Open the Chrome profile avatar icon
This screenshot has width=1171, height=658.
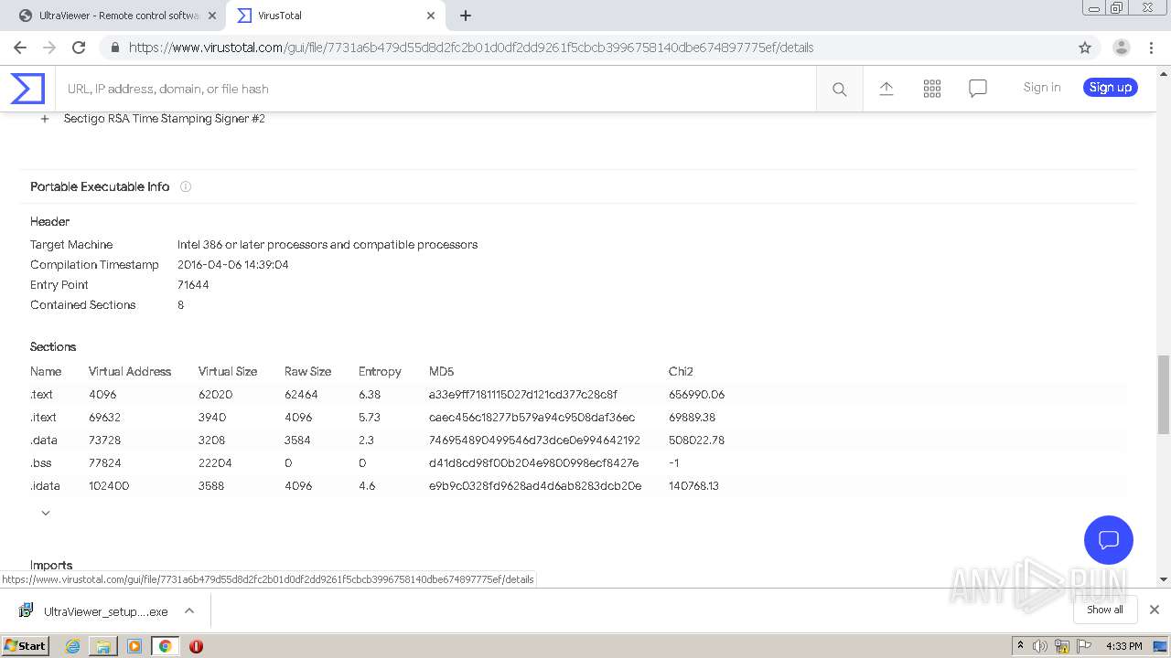coord(1121,48)
